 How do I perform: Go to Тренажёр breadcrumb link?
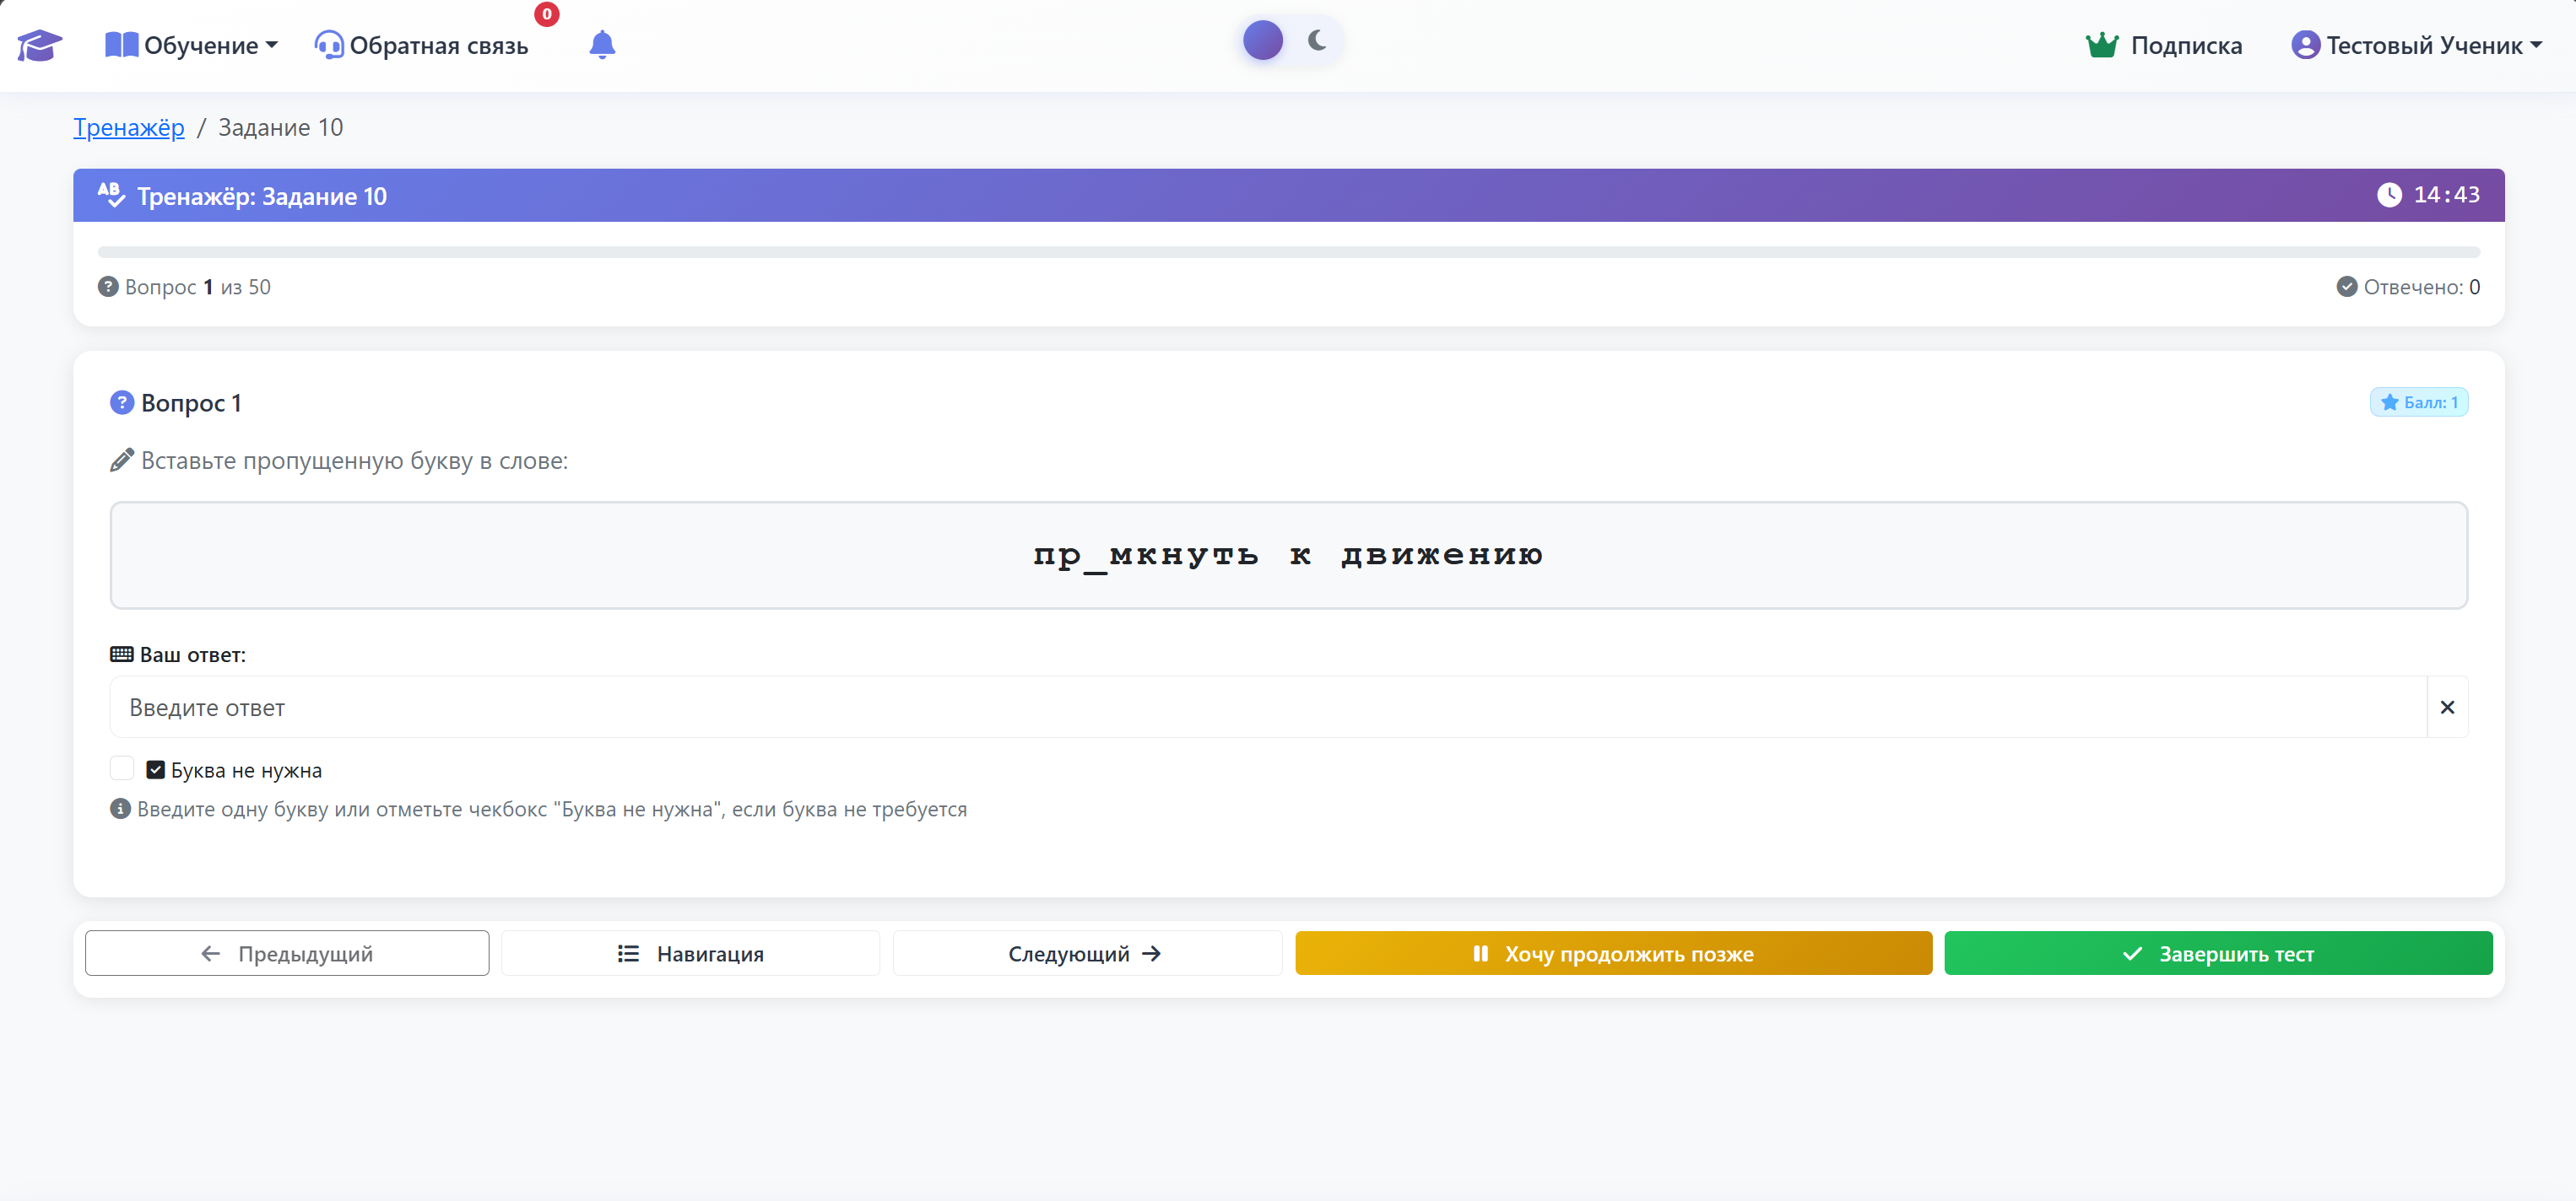click(129, 127)
